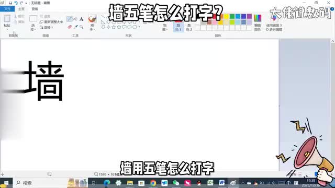Viewport: 335px width, 188px height.
Task: Open the Select dropdown
Action: click(x=32, y=28)
